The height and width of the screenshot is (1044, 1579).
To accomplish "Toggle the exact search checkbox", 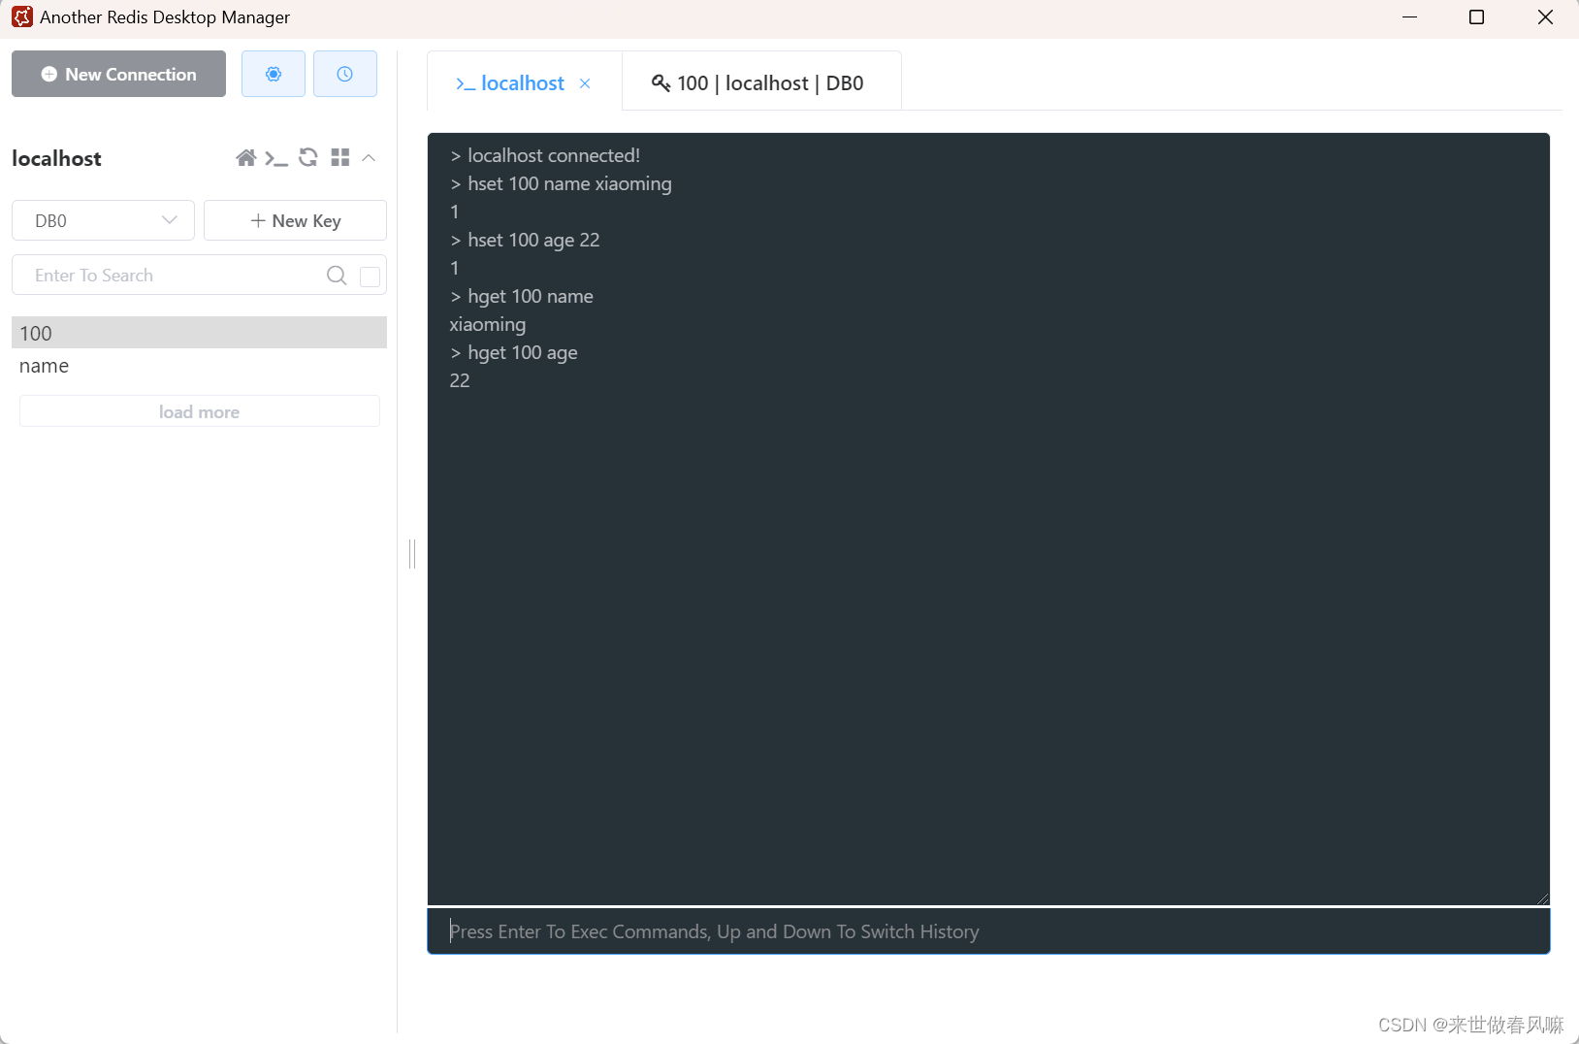I will 370,277.
